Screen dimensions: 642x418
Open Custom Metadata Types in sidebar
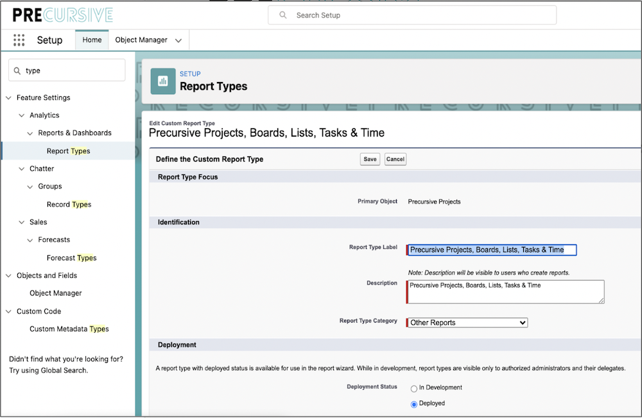pyautogui.click(x=69, y=329)
